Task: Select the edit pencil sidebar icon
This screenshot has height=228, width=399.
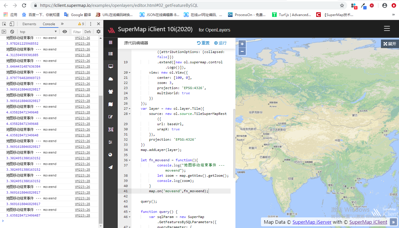Action: (111, 117)
